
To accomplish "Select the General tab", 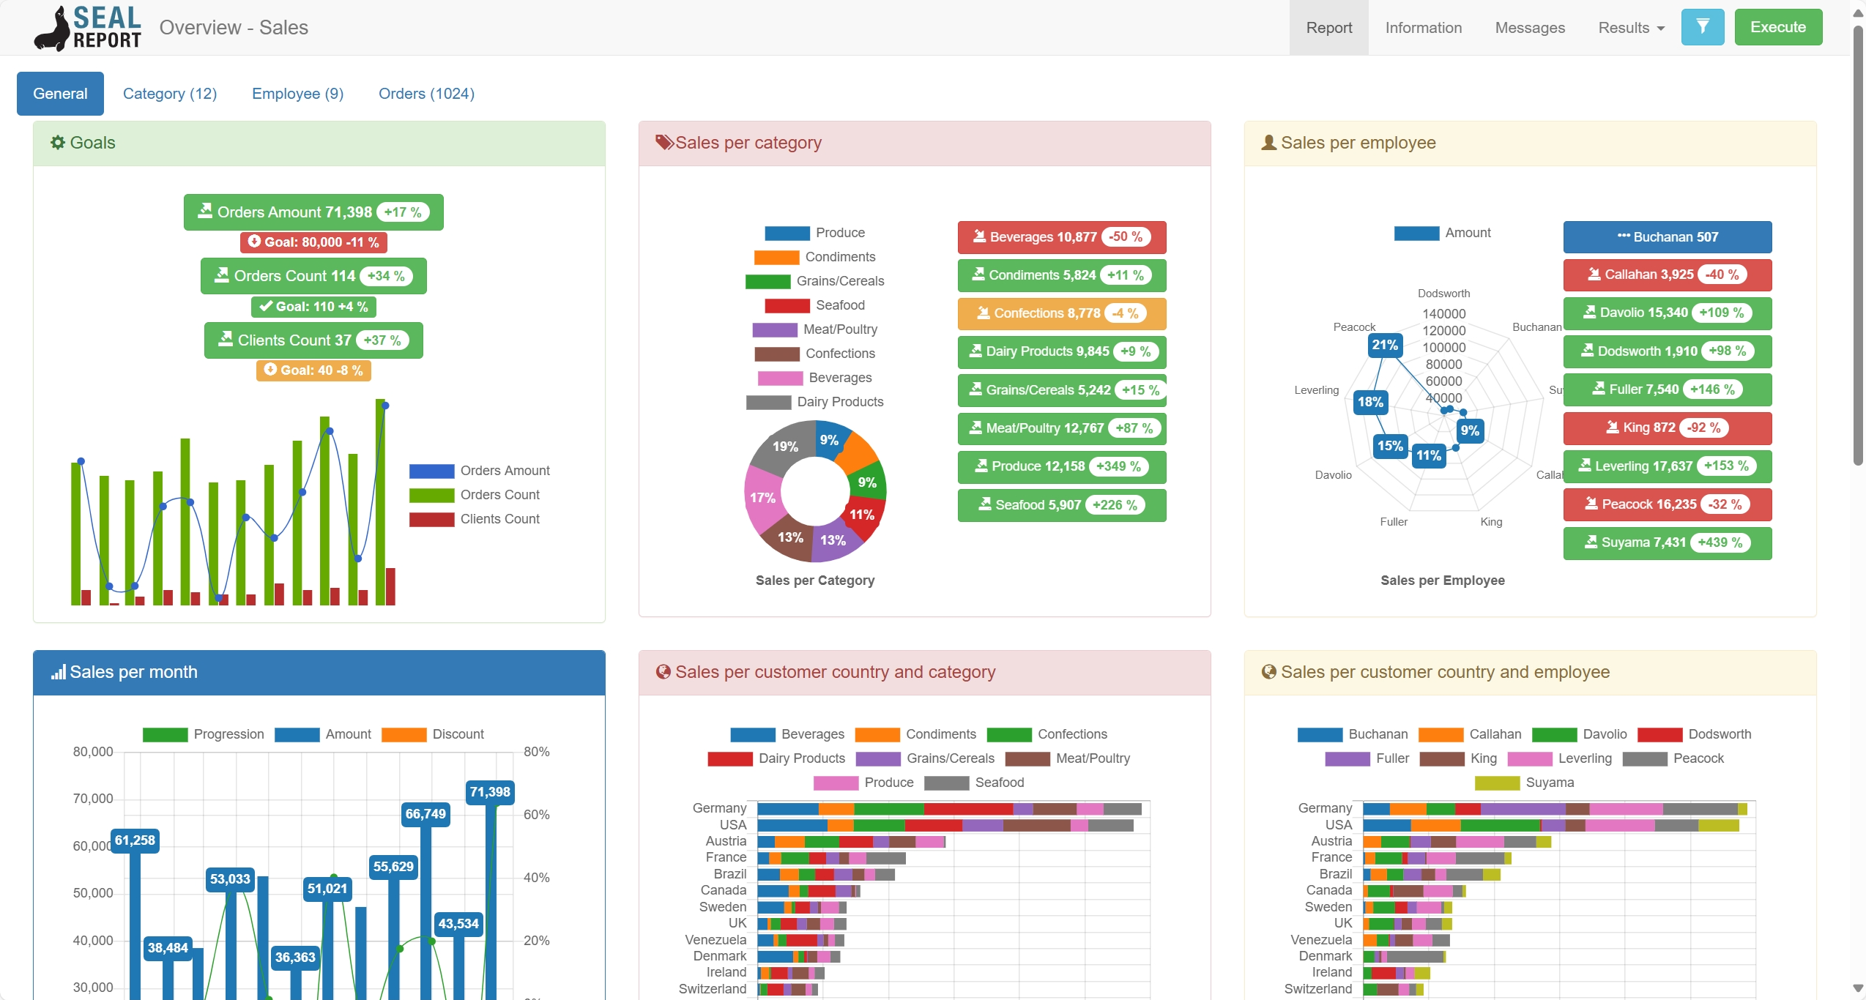I will click(x=60, y=94).
